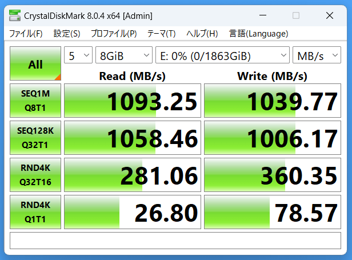Open the 設定(S) menu
352x260 pixels.
67,34
